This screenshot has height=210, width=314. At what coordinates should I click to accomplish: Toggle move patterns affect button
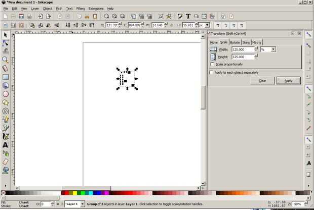pos(242,25)
